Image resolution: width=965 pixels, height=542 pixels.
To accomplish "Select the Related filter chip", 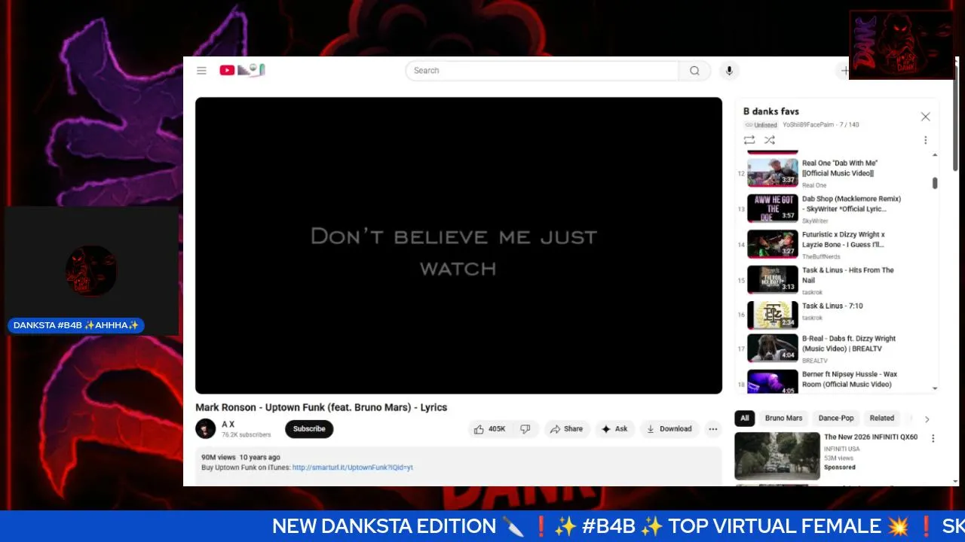I will (x=882, y=419).
